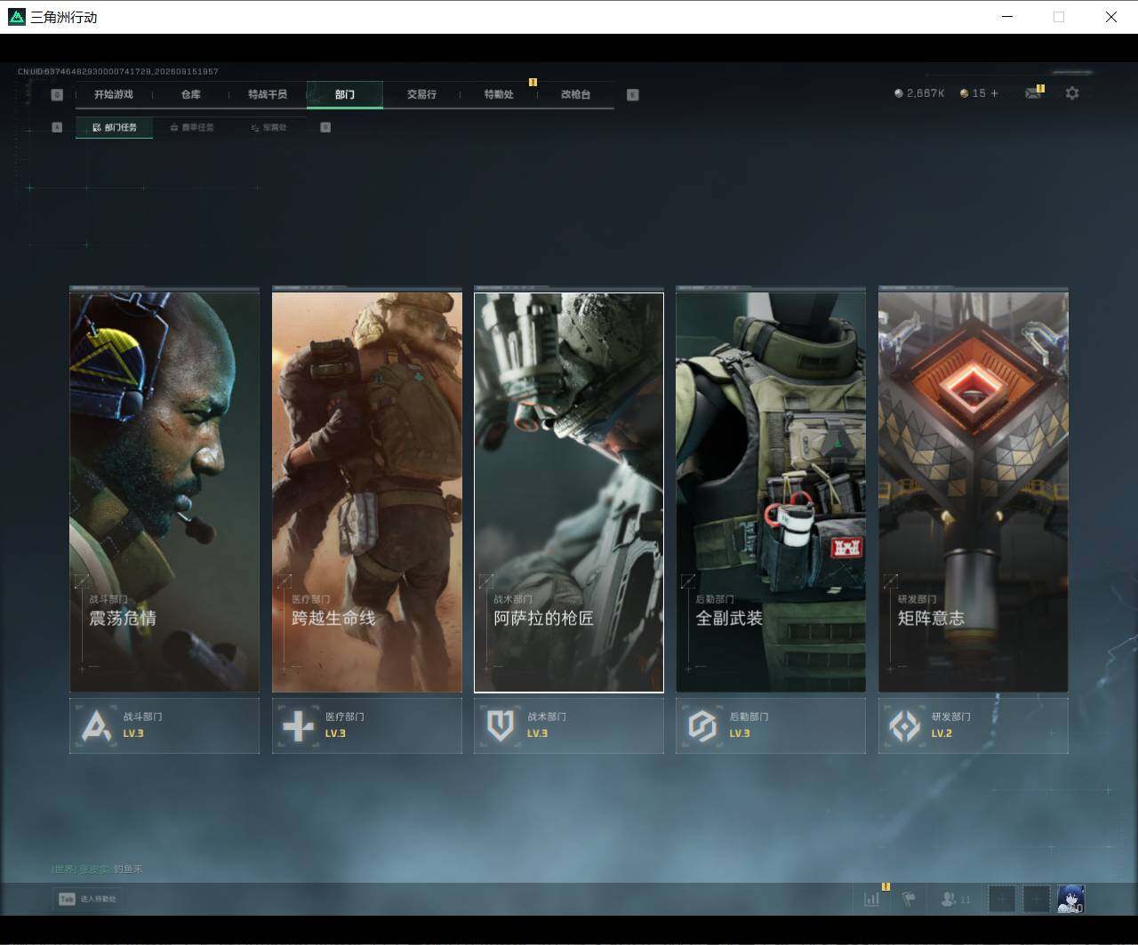Click the A key hint icon
This screenshot has height=945, width=1138.
[x=57, y=127]
